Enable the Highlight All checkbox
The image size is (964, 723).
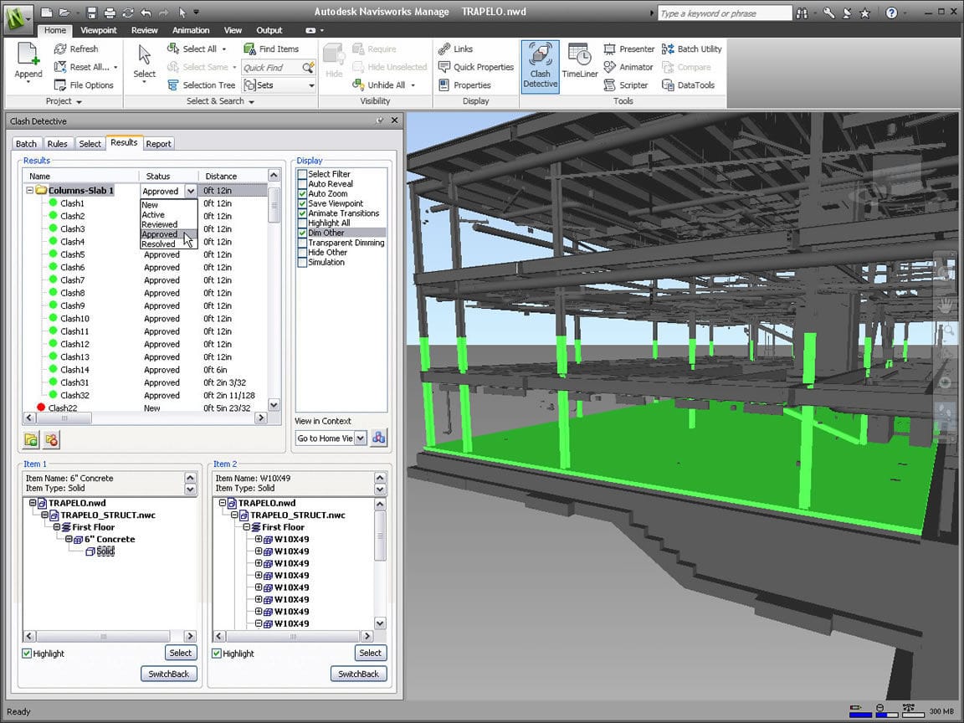pos(303,223)
